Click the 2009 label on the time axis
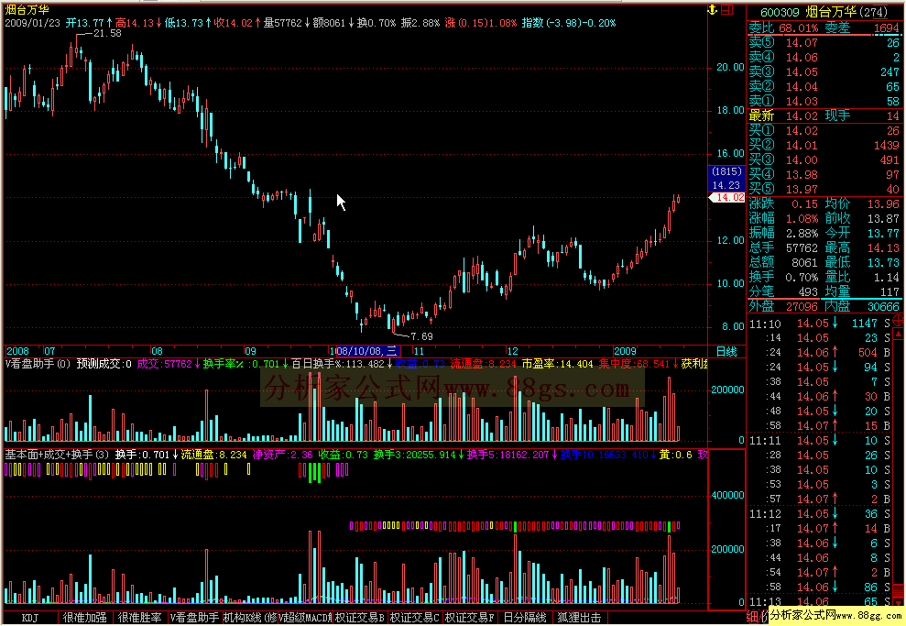This screenshot has width=906, height=626. tap(625, 351)
